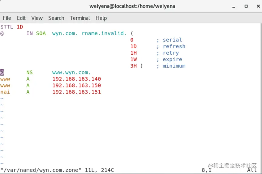
Task: Click rname.invalid. text
Action: (104, 33)
